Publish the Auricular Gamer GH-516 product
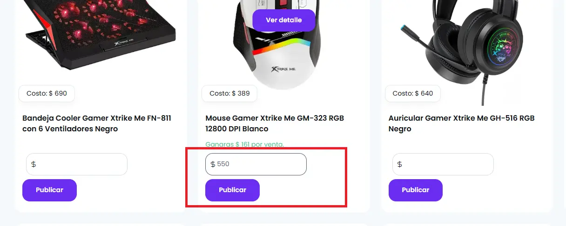566x226 pixels. point(415,190)
